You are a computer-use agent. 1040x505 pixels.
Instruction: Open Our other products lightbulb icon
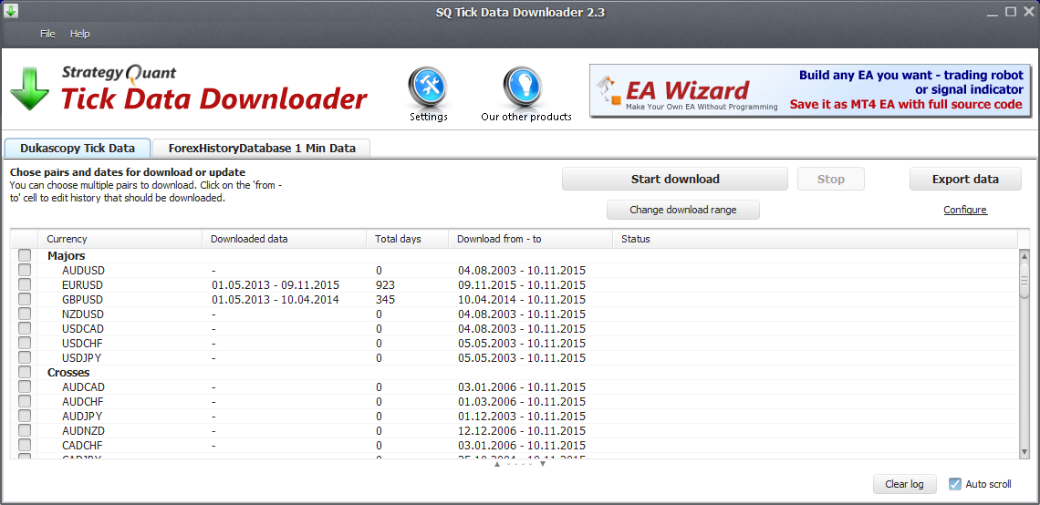[524, 88]
